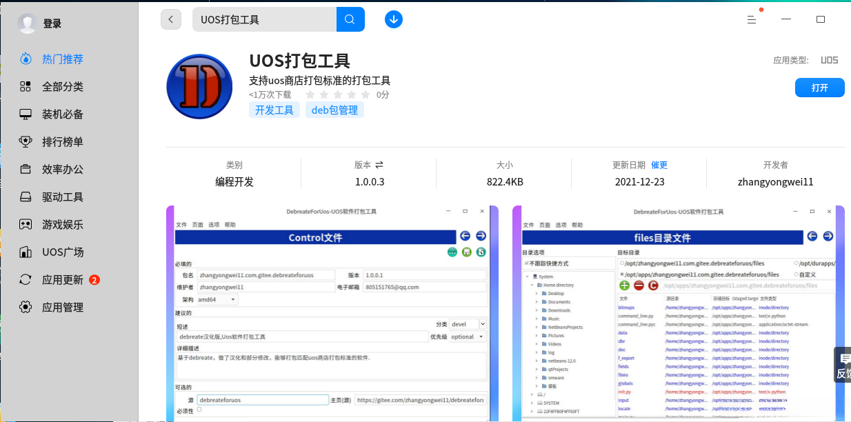Click the drive icon for 驱动工具
Viewport: 851px width, 422px height.
pyautogui.click(x=26, y=197)
